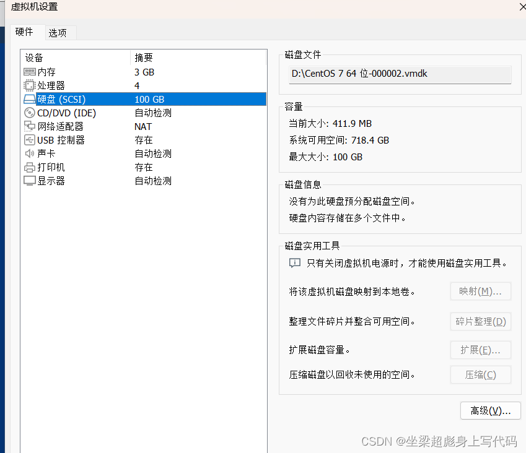
Task: Click the 扩展(E) button
Action: click(481, 350)
